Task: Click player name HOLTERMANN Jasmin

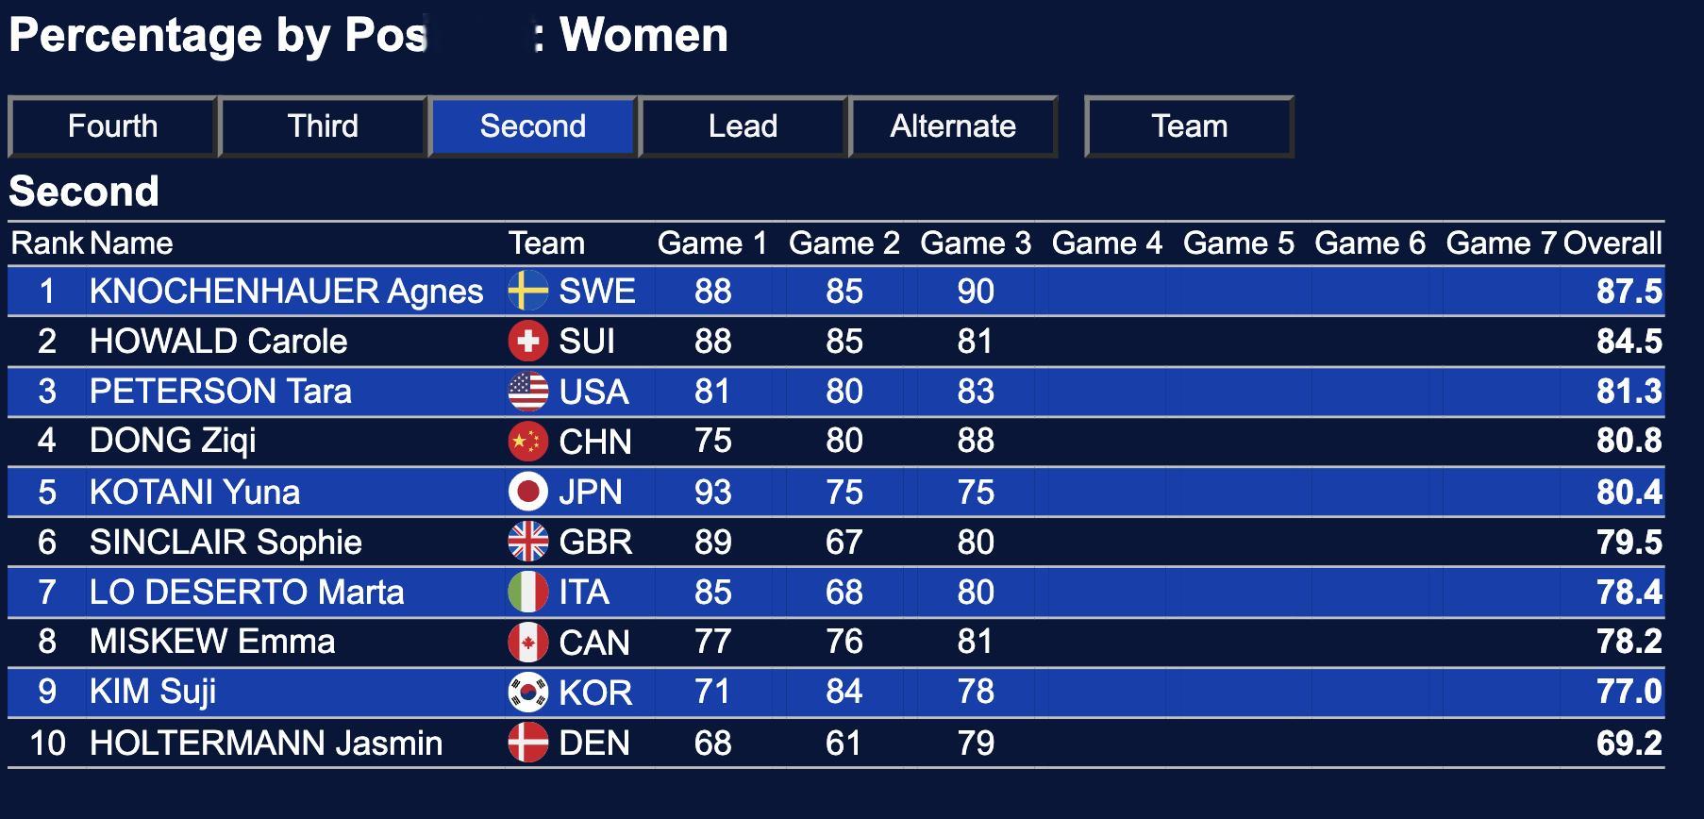Action: (266, 743)
